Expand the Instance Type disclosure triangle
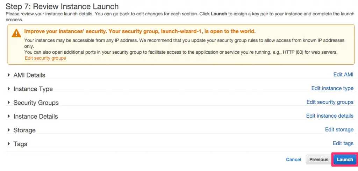The height and width of the screenshot is (171, 358). (x=9, y=88)
